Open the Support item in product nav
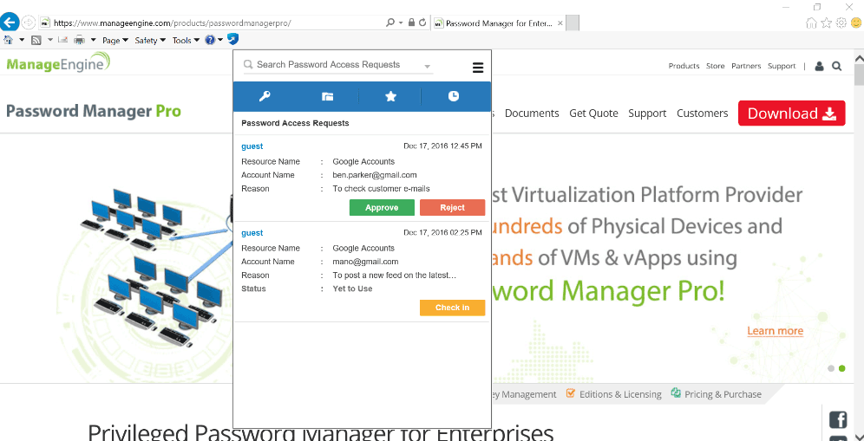The width and height of the screenshot is (864, 441). pos(647,113)
